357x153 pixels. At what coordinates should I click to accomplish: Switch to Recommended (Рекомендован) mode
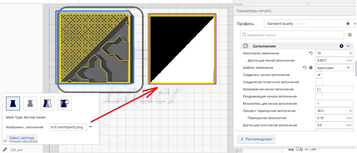pos(256,139)
